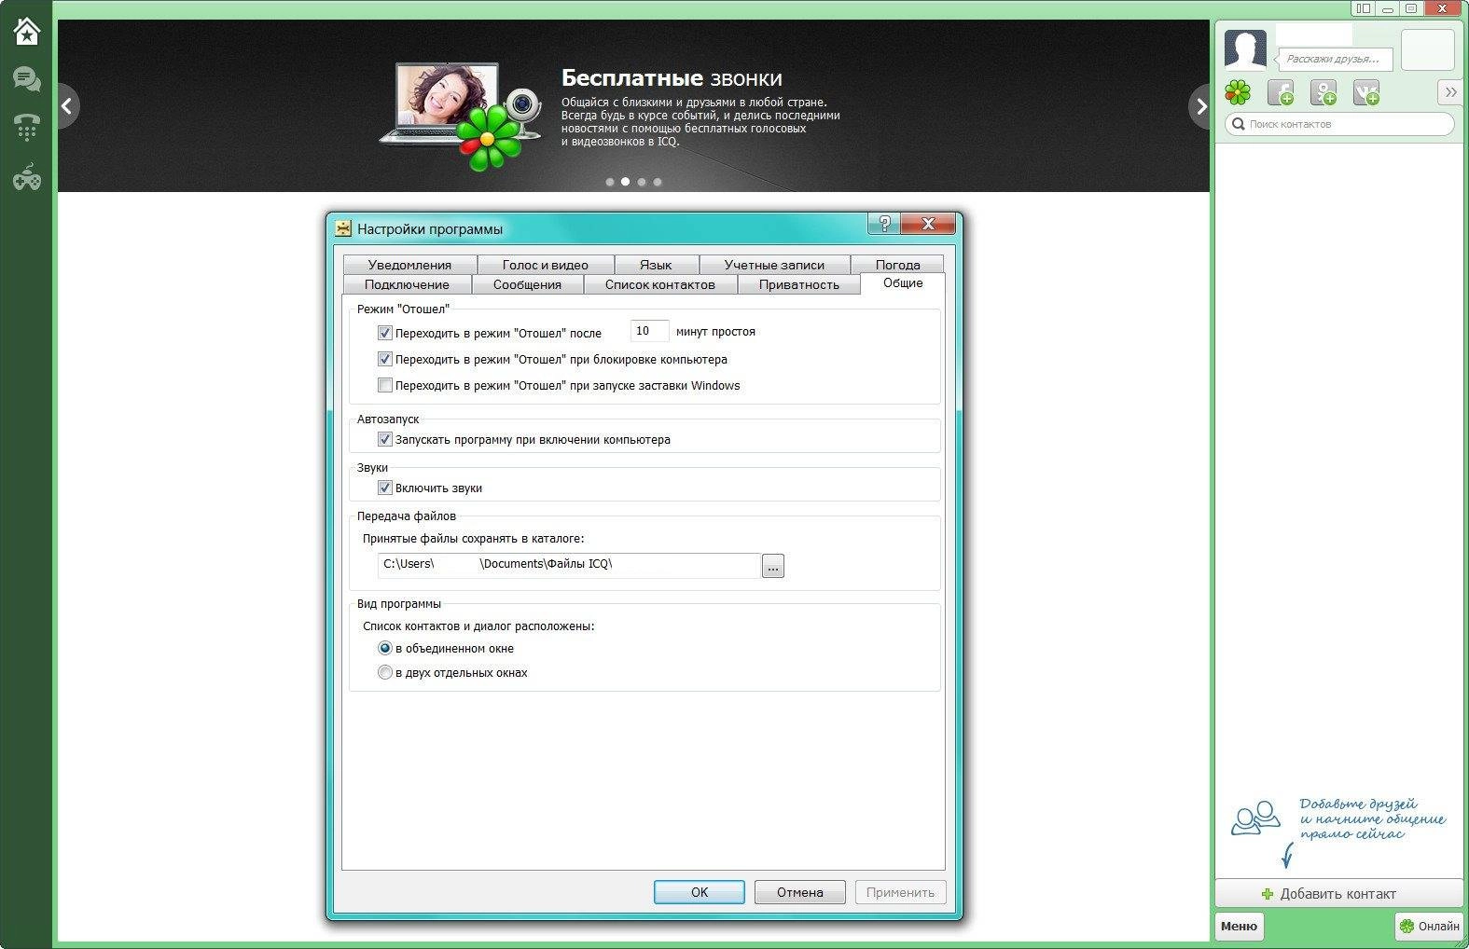Close the Настройки программы dialog
Viewport: 1469px width, 949px height.
click(x=928, y=224)
